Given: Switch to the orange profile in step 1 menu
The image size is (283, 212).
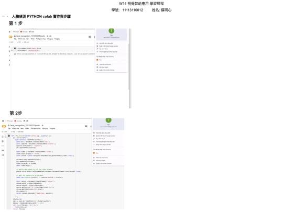Looking at the screenshot, I should coord(99,60).
